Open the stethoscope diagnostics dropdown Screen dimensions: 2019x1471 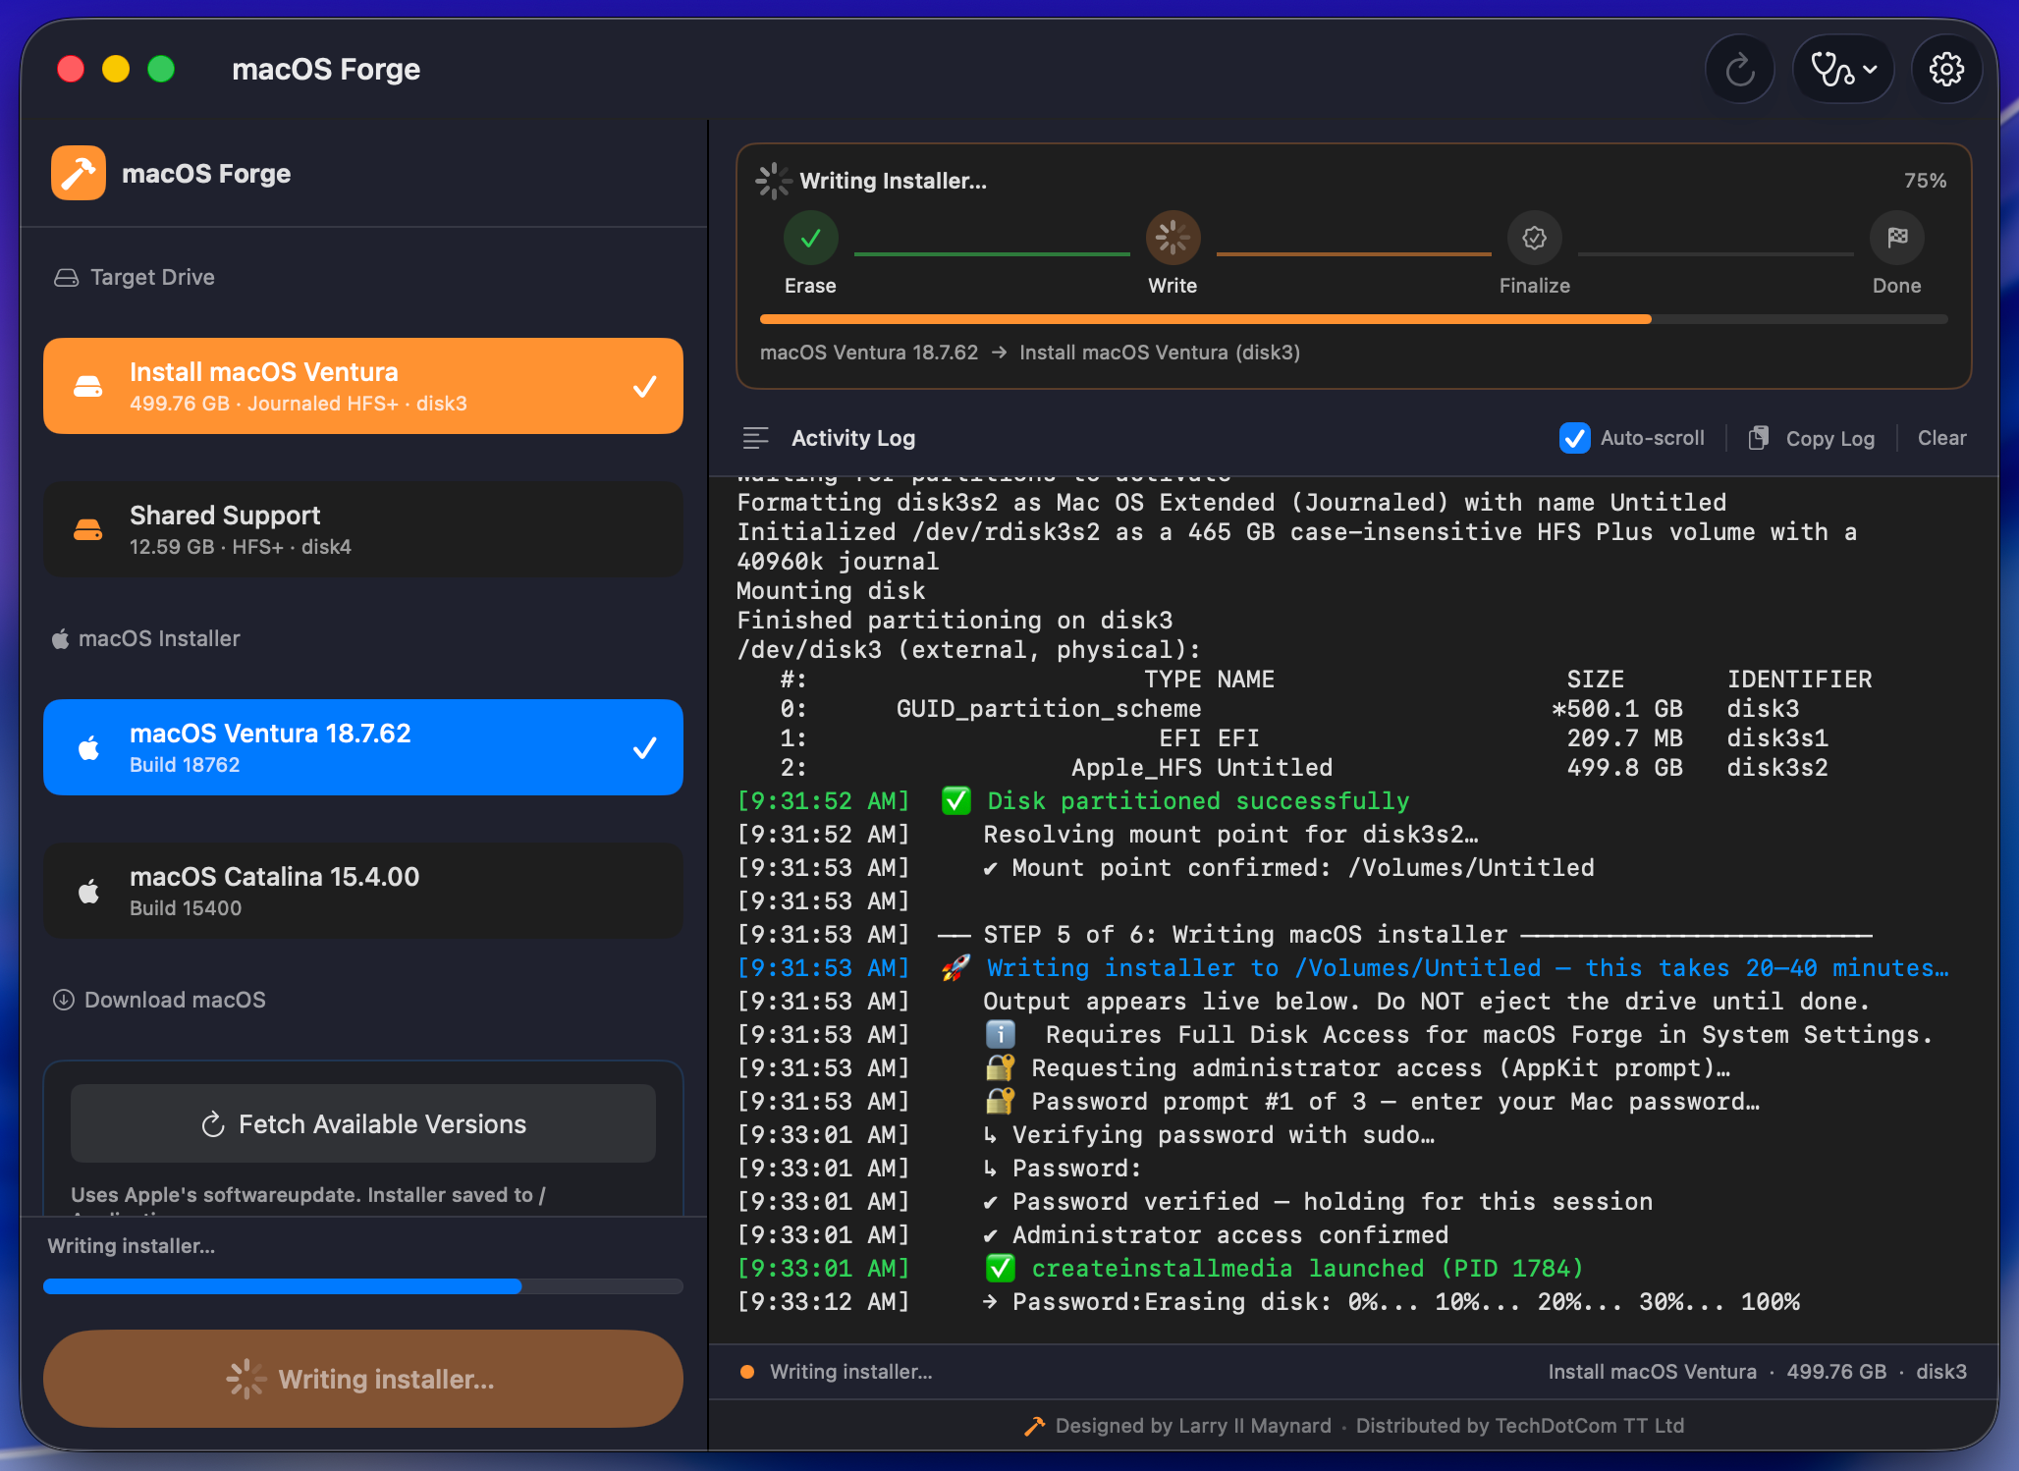pos(1843,70)
